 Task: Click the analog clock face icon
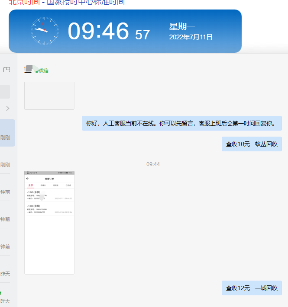coord(45,31)
